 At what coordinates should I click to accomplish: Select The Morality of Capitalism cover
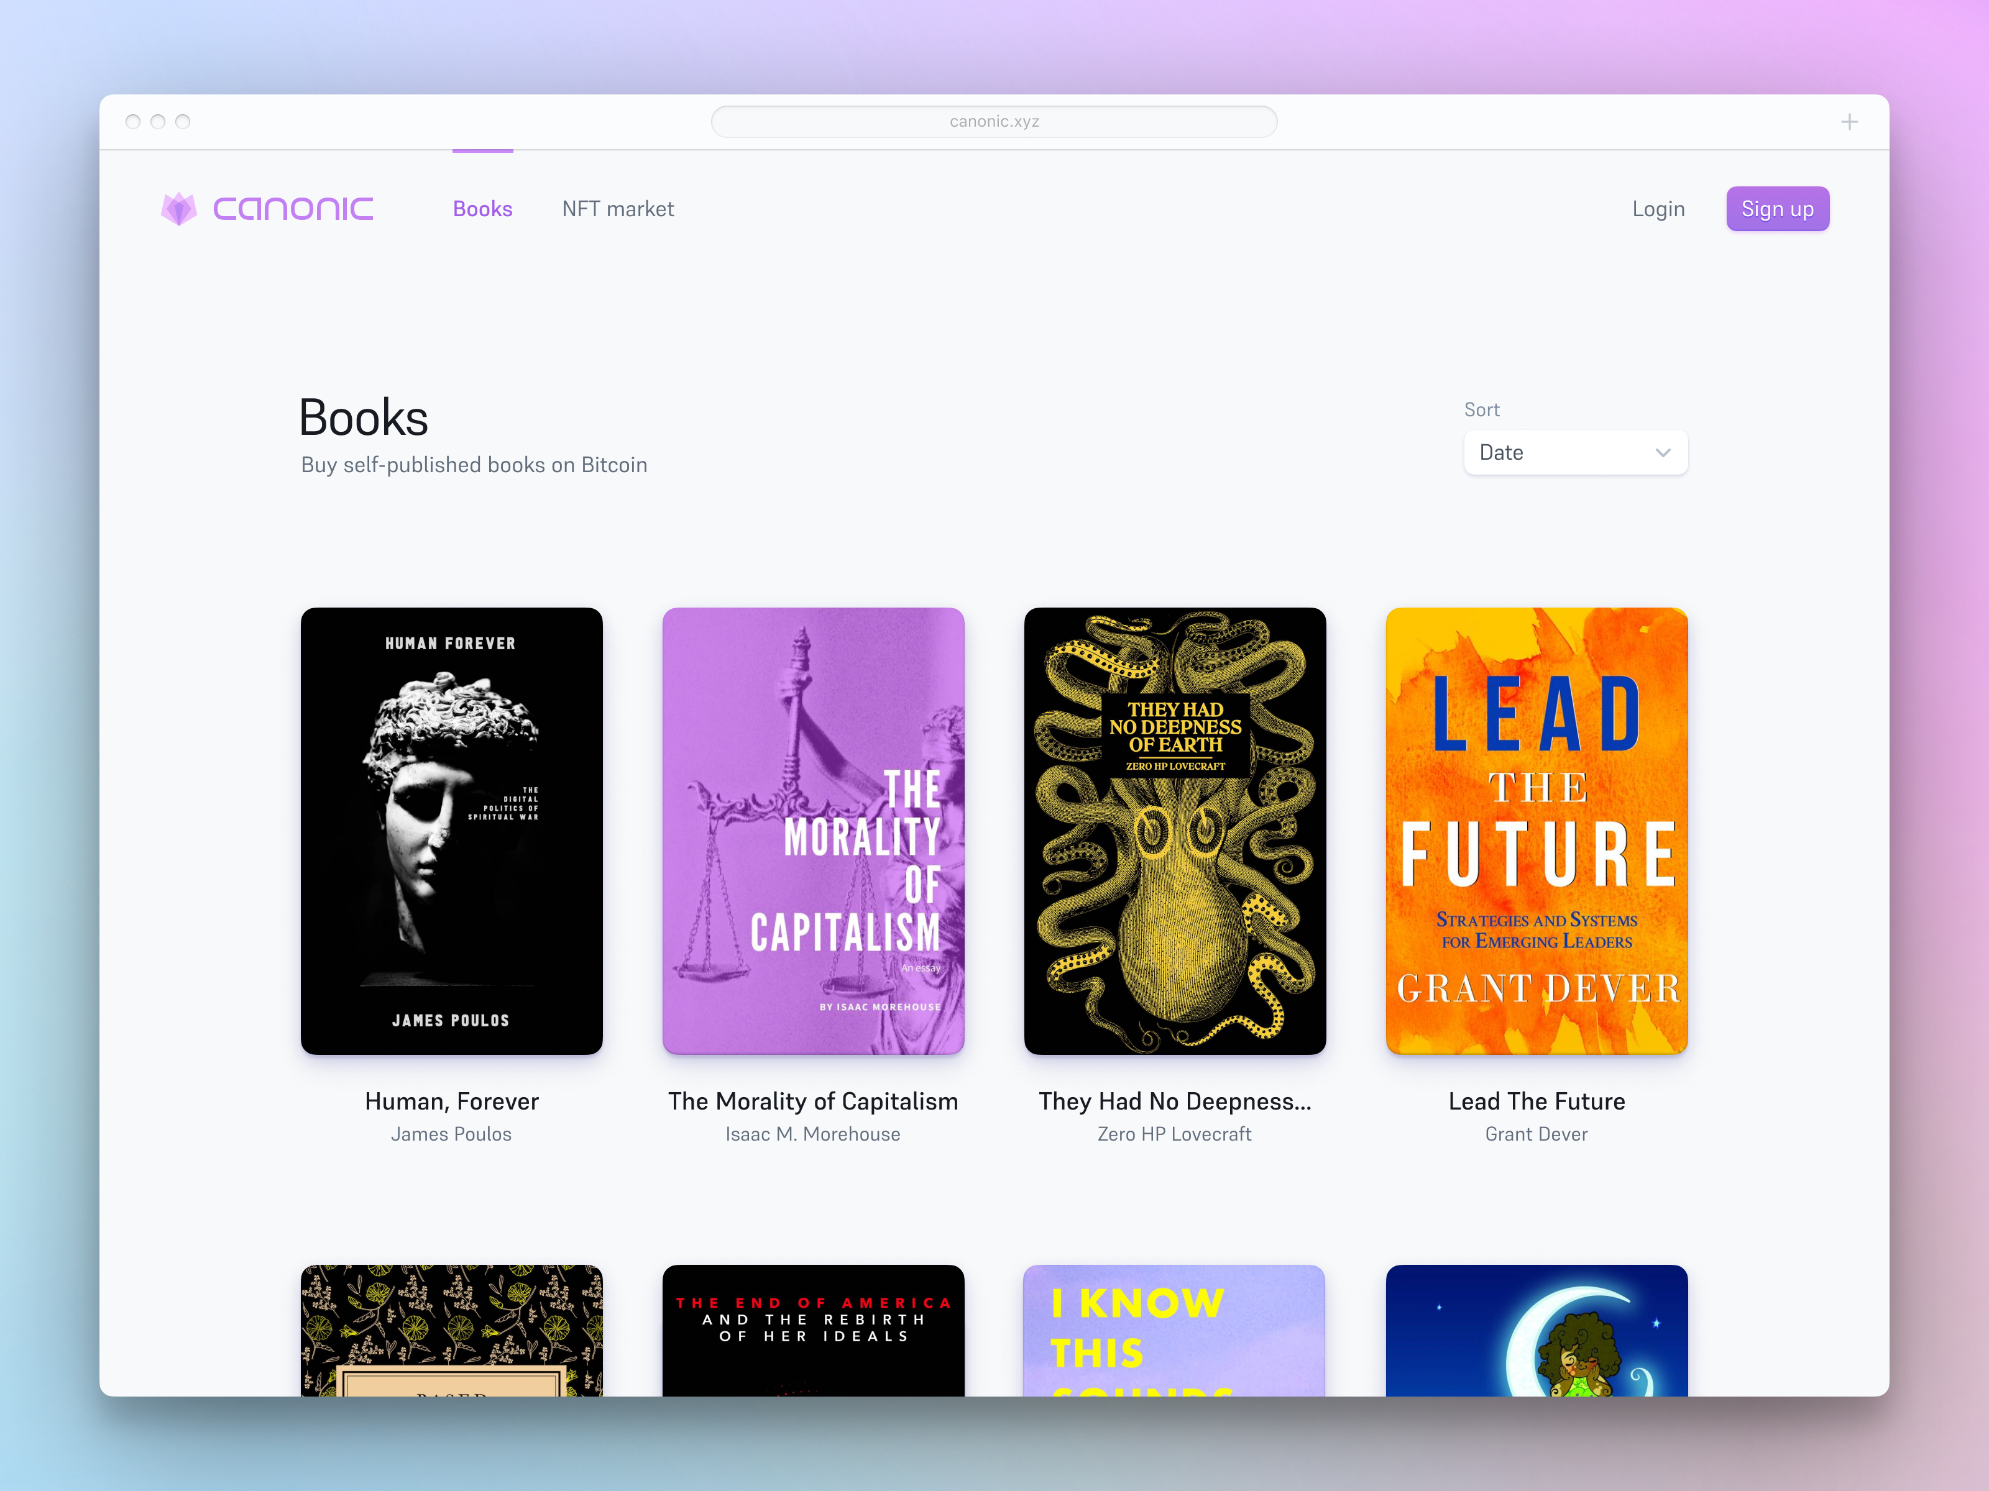pos(813,831)
